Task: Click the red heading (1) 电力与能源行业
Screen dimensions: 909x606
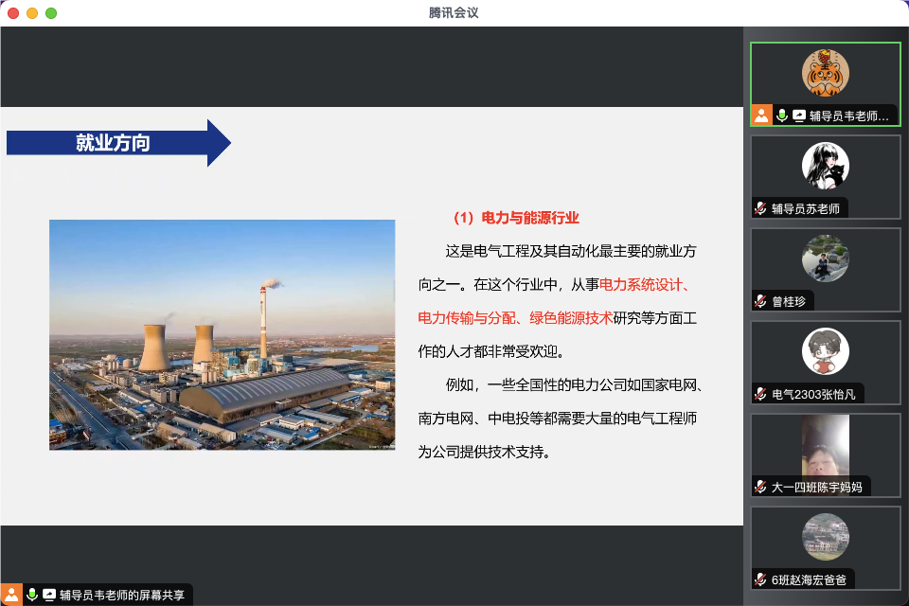Action: click(516, 218)
